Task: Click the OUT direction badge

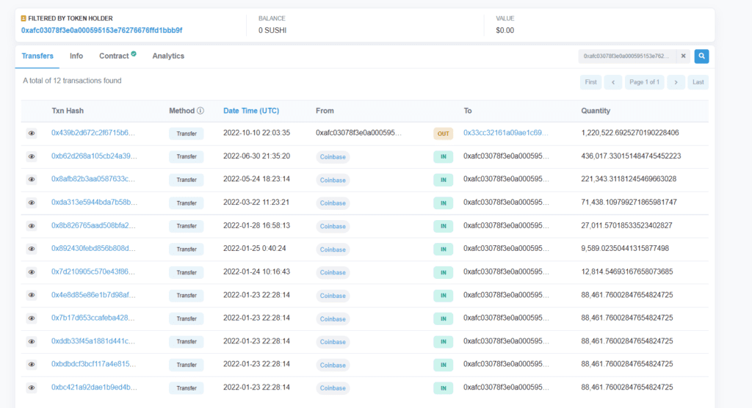Action: [x=443, y=134]
